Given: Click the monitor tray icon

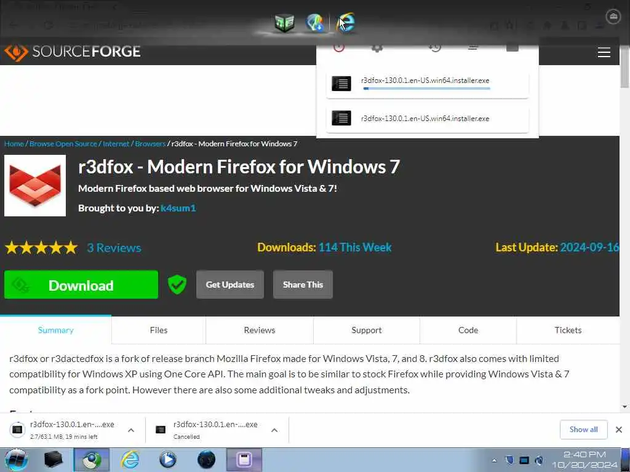Looking at the screenshot, I should [524, 460].
